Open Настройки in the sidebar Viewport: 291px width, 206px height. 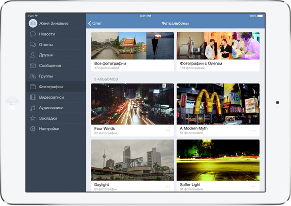point(56,128)
